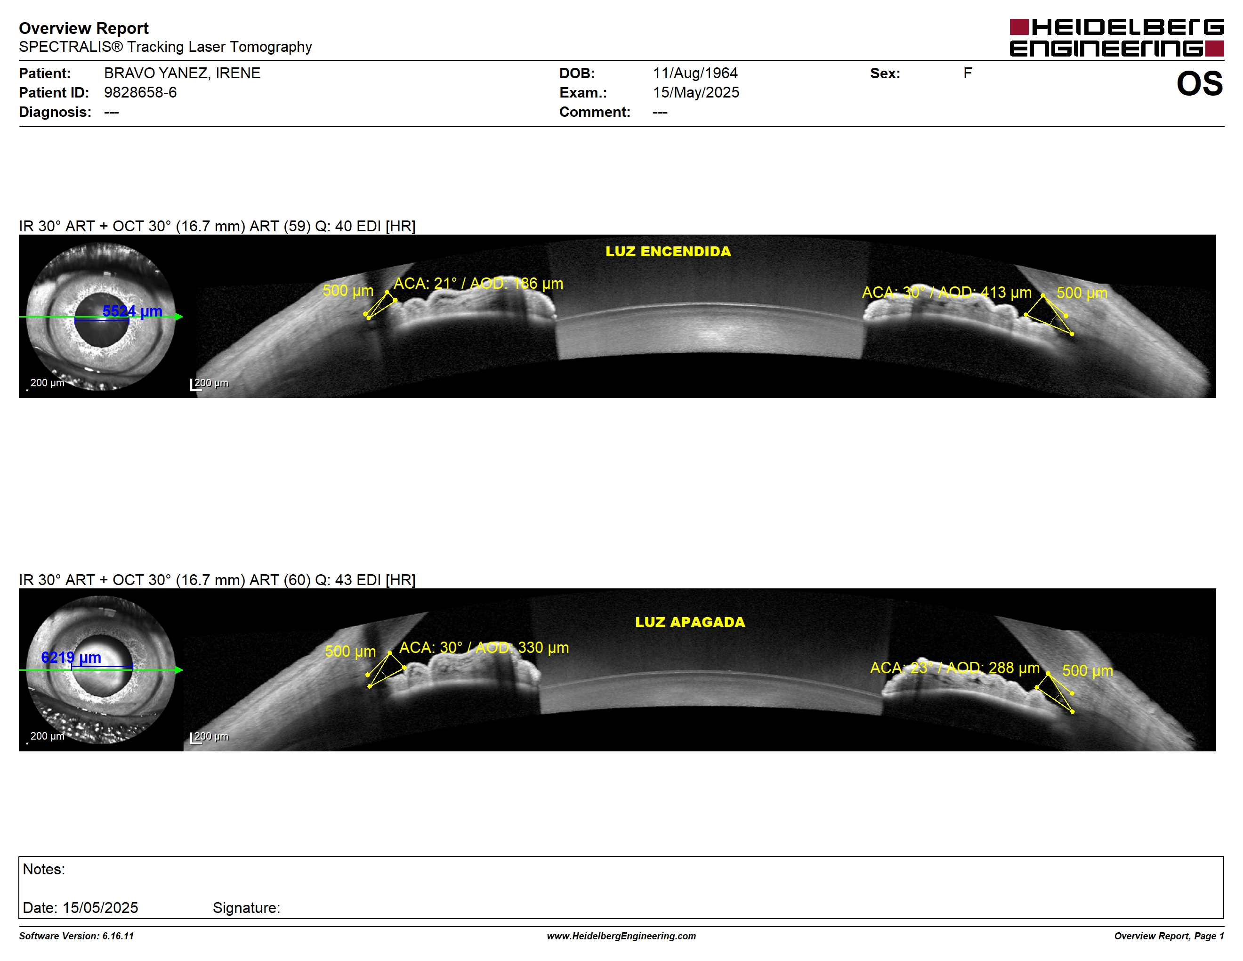Click the upper scan right angle triangle marker
1243x961 pixels.
[1049, 315]
